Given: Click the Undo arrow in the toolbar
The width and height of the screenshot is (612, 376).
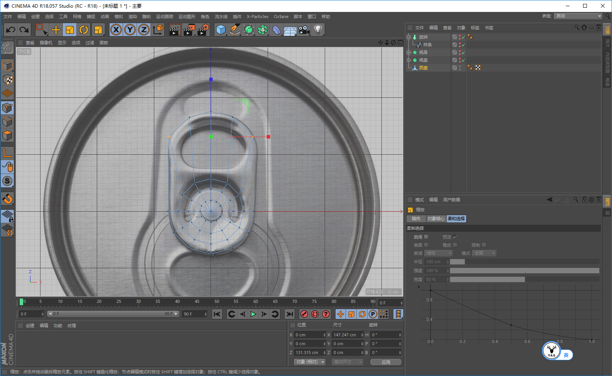Looking at the screenshot, I should 11,30.
